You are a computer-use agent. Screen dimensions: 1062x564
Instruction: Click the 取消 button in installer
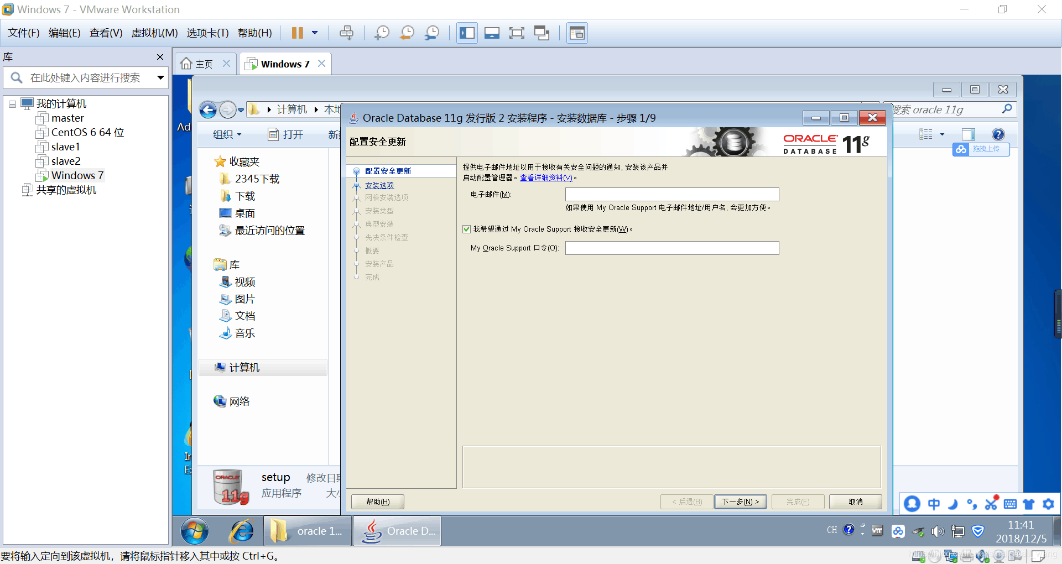click(x=856, y=502)
